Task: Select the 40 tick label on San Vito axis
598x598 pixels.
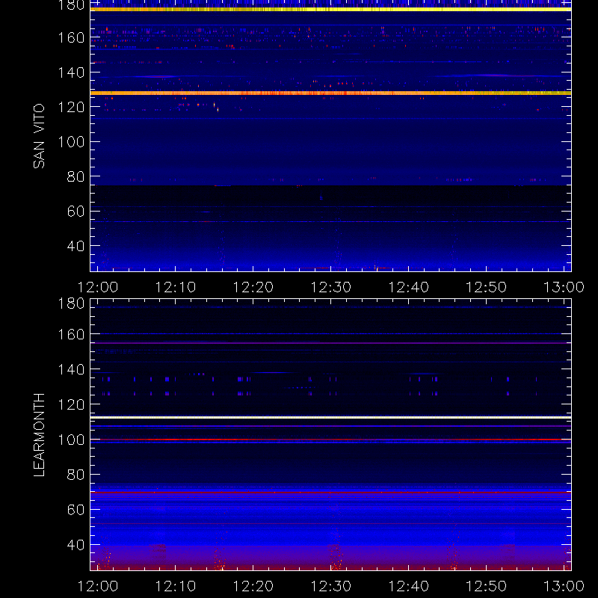Action: (75, 246)
